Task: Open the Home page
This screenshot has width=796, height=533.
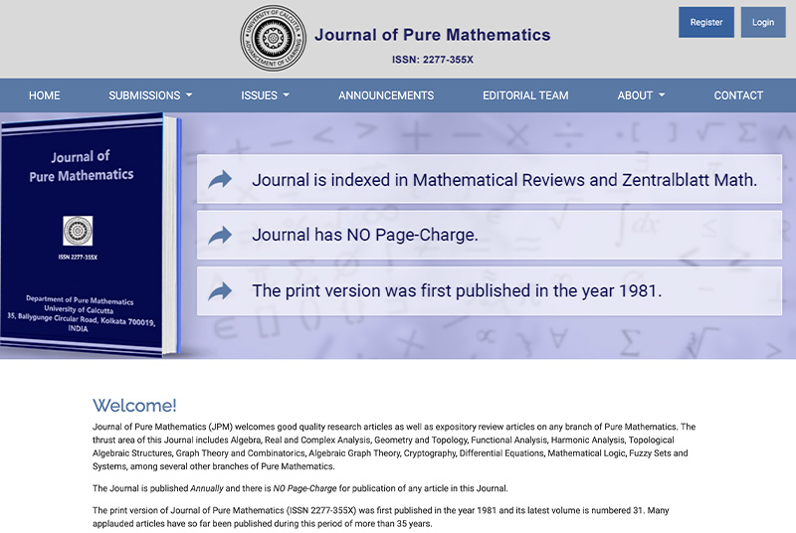Action: [44, 95]
